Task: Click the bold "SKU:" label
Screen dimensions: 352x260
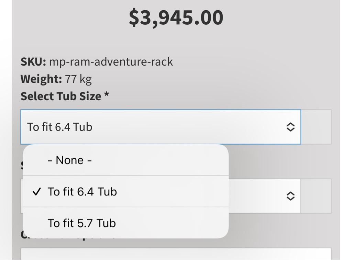Action: pos(33,62)
